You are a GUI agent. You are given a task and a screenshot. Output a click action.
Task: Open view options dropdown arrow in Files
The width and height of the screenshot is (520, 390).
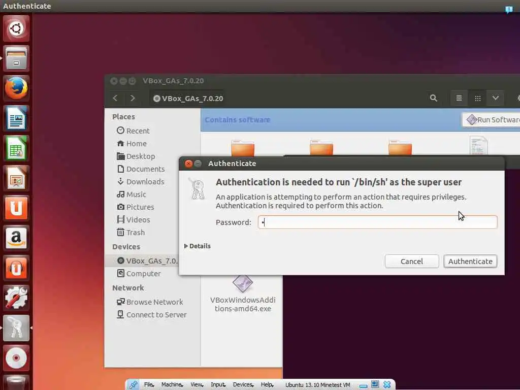tap(496, 98)
